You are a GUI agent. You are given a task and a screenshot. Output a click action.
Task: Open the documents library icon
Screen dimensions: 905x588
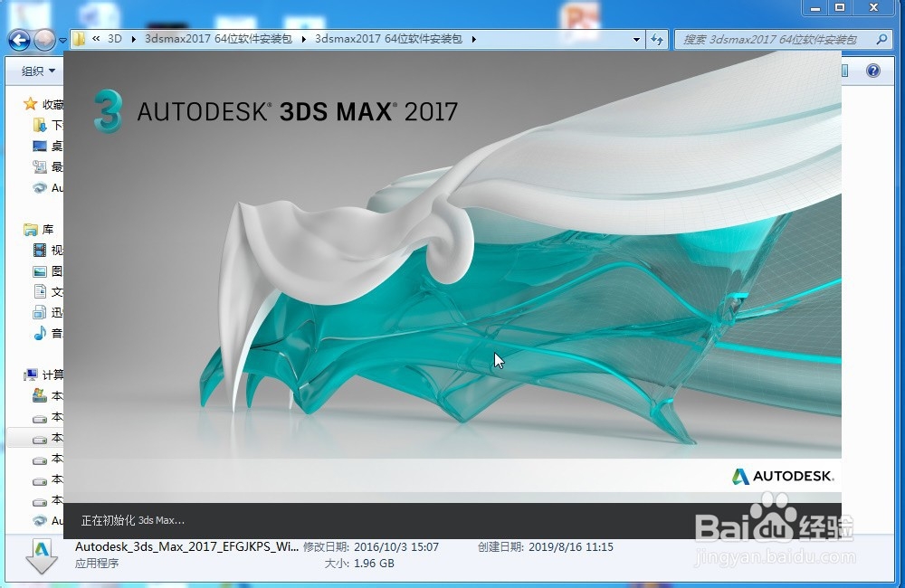(40, 291)
